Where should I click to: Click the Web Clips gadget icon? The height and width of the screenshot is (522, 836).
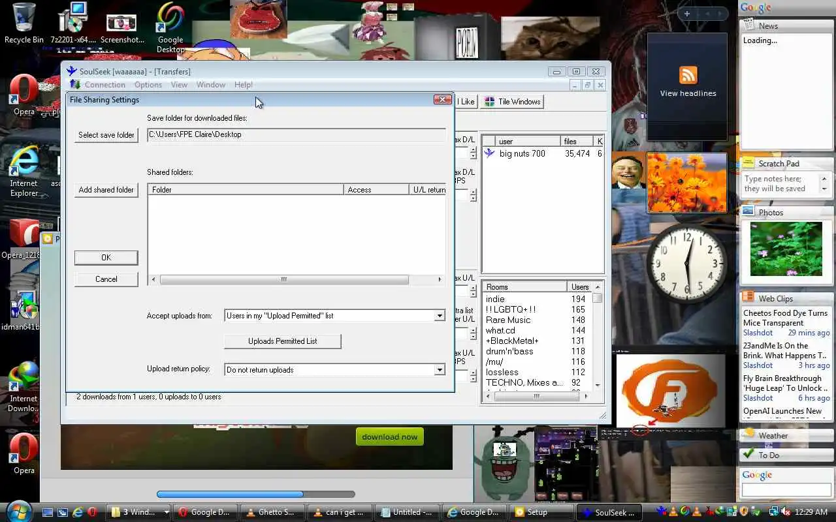point(748,298)
